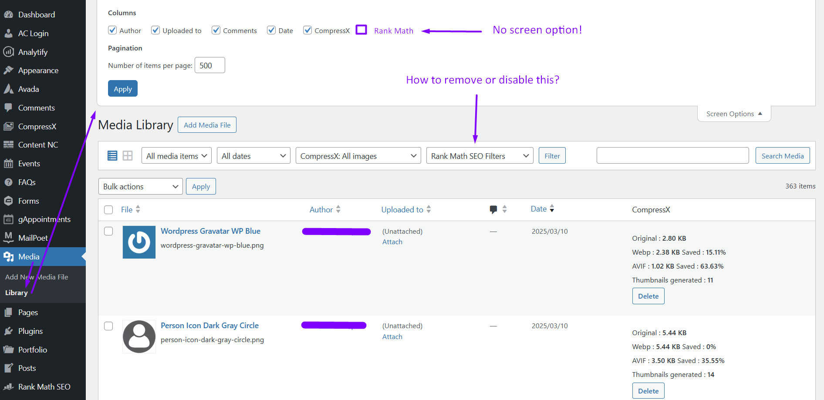824x400 pixels.
Task: Open the Person Icon Dark Gray Circle link
Action: 209,326
